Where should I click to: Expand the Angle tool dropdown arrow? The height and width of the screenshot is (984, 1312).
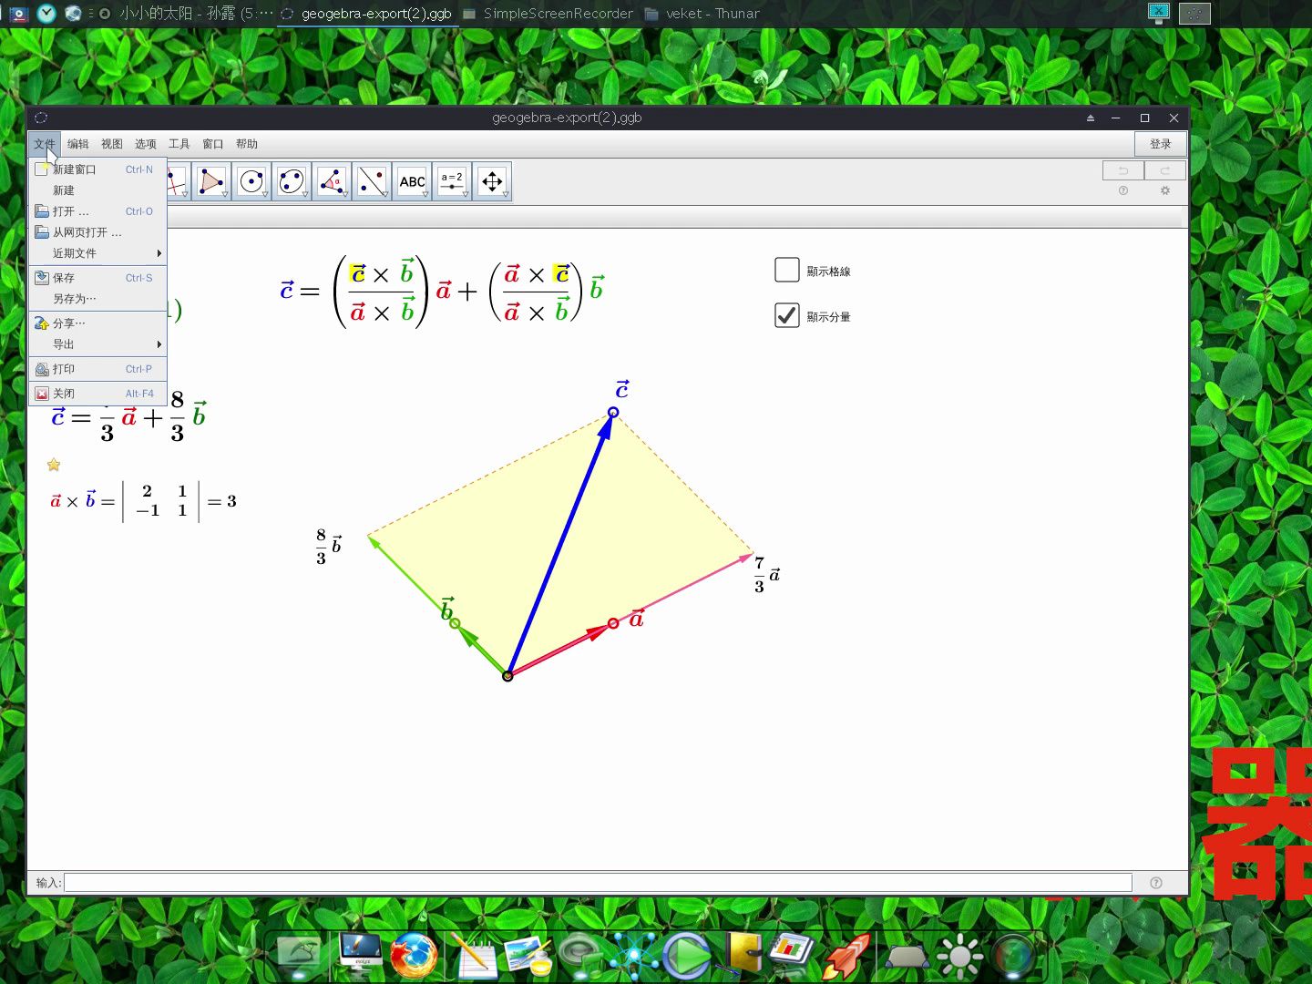(345, 194)
